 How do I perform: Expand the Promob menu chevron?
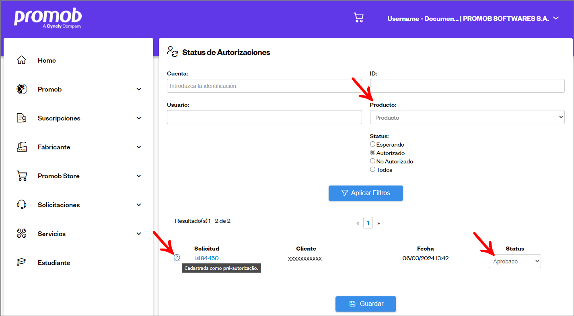pyautogui.click(x=139, y=89)
